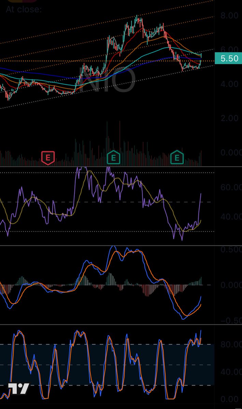
Task: Click the 2.00 price axis label
Action: 229,118
